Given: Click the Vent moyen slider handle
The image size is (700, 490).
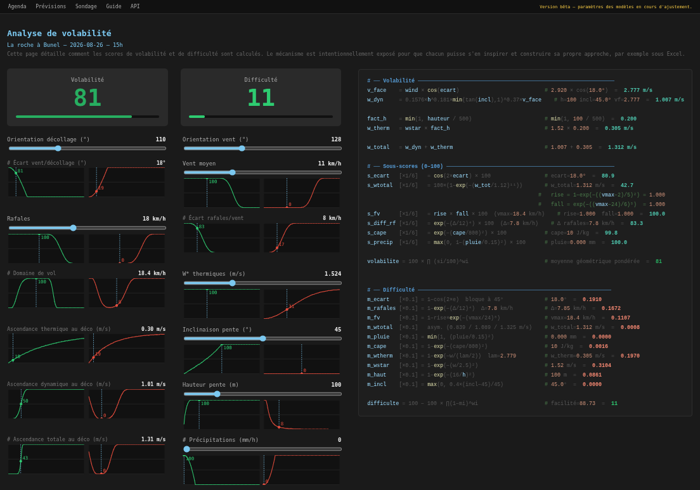Looking at the screenshot, I should click(x=232, y=172).
